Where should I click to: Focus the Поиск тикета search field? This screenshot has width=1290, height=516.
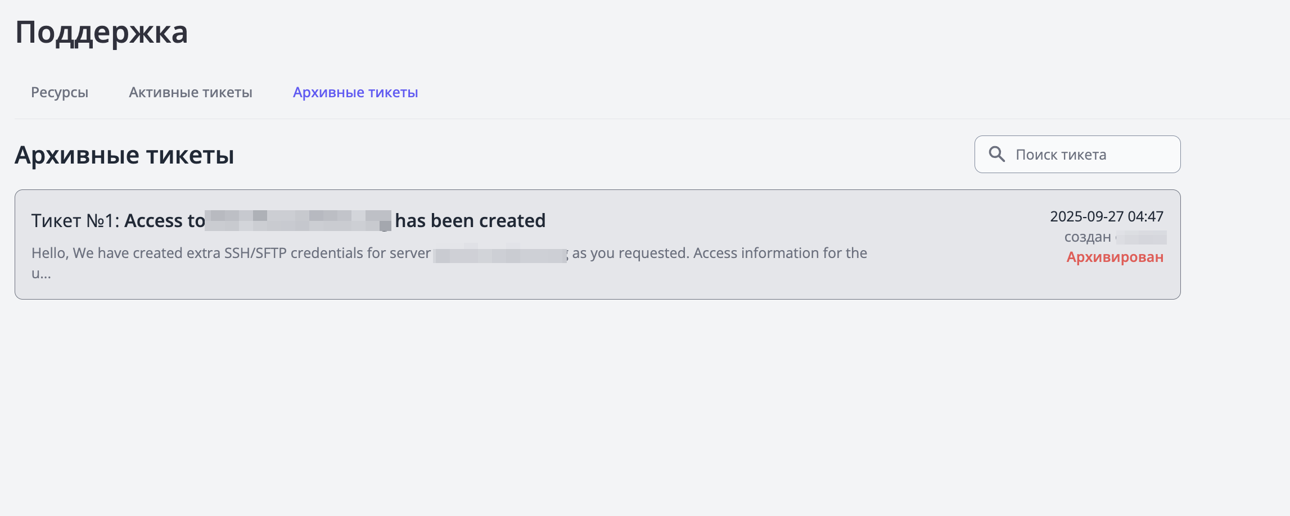1091,155
